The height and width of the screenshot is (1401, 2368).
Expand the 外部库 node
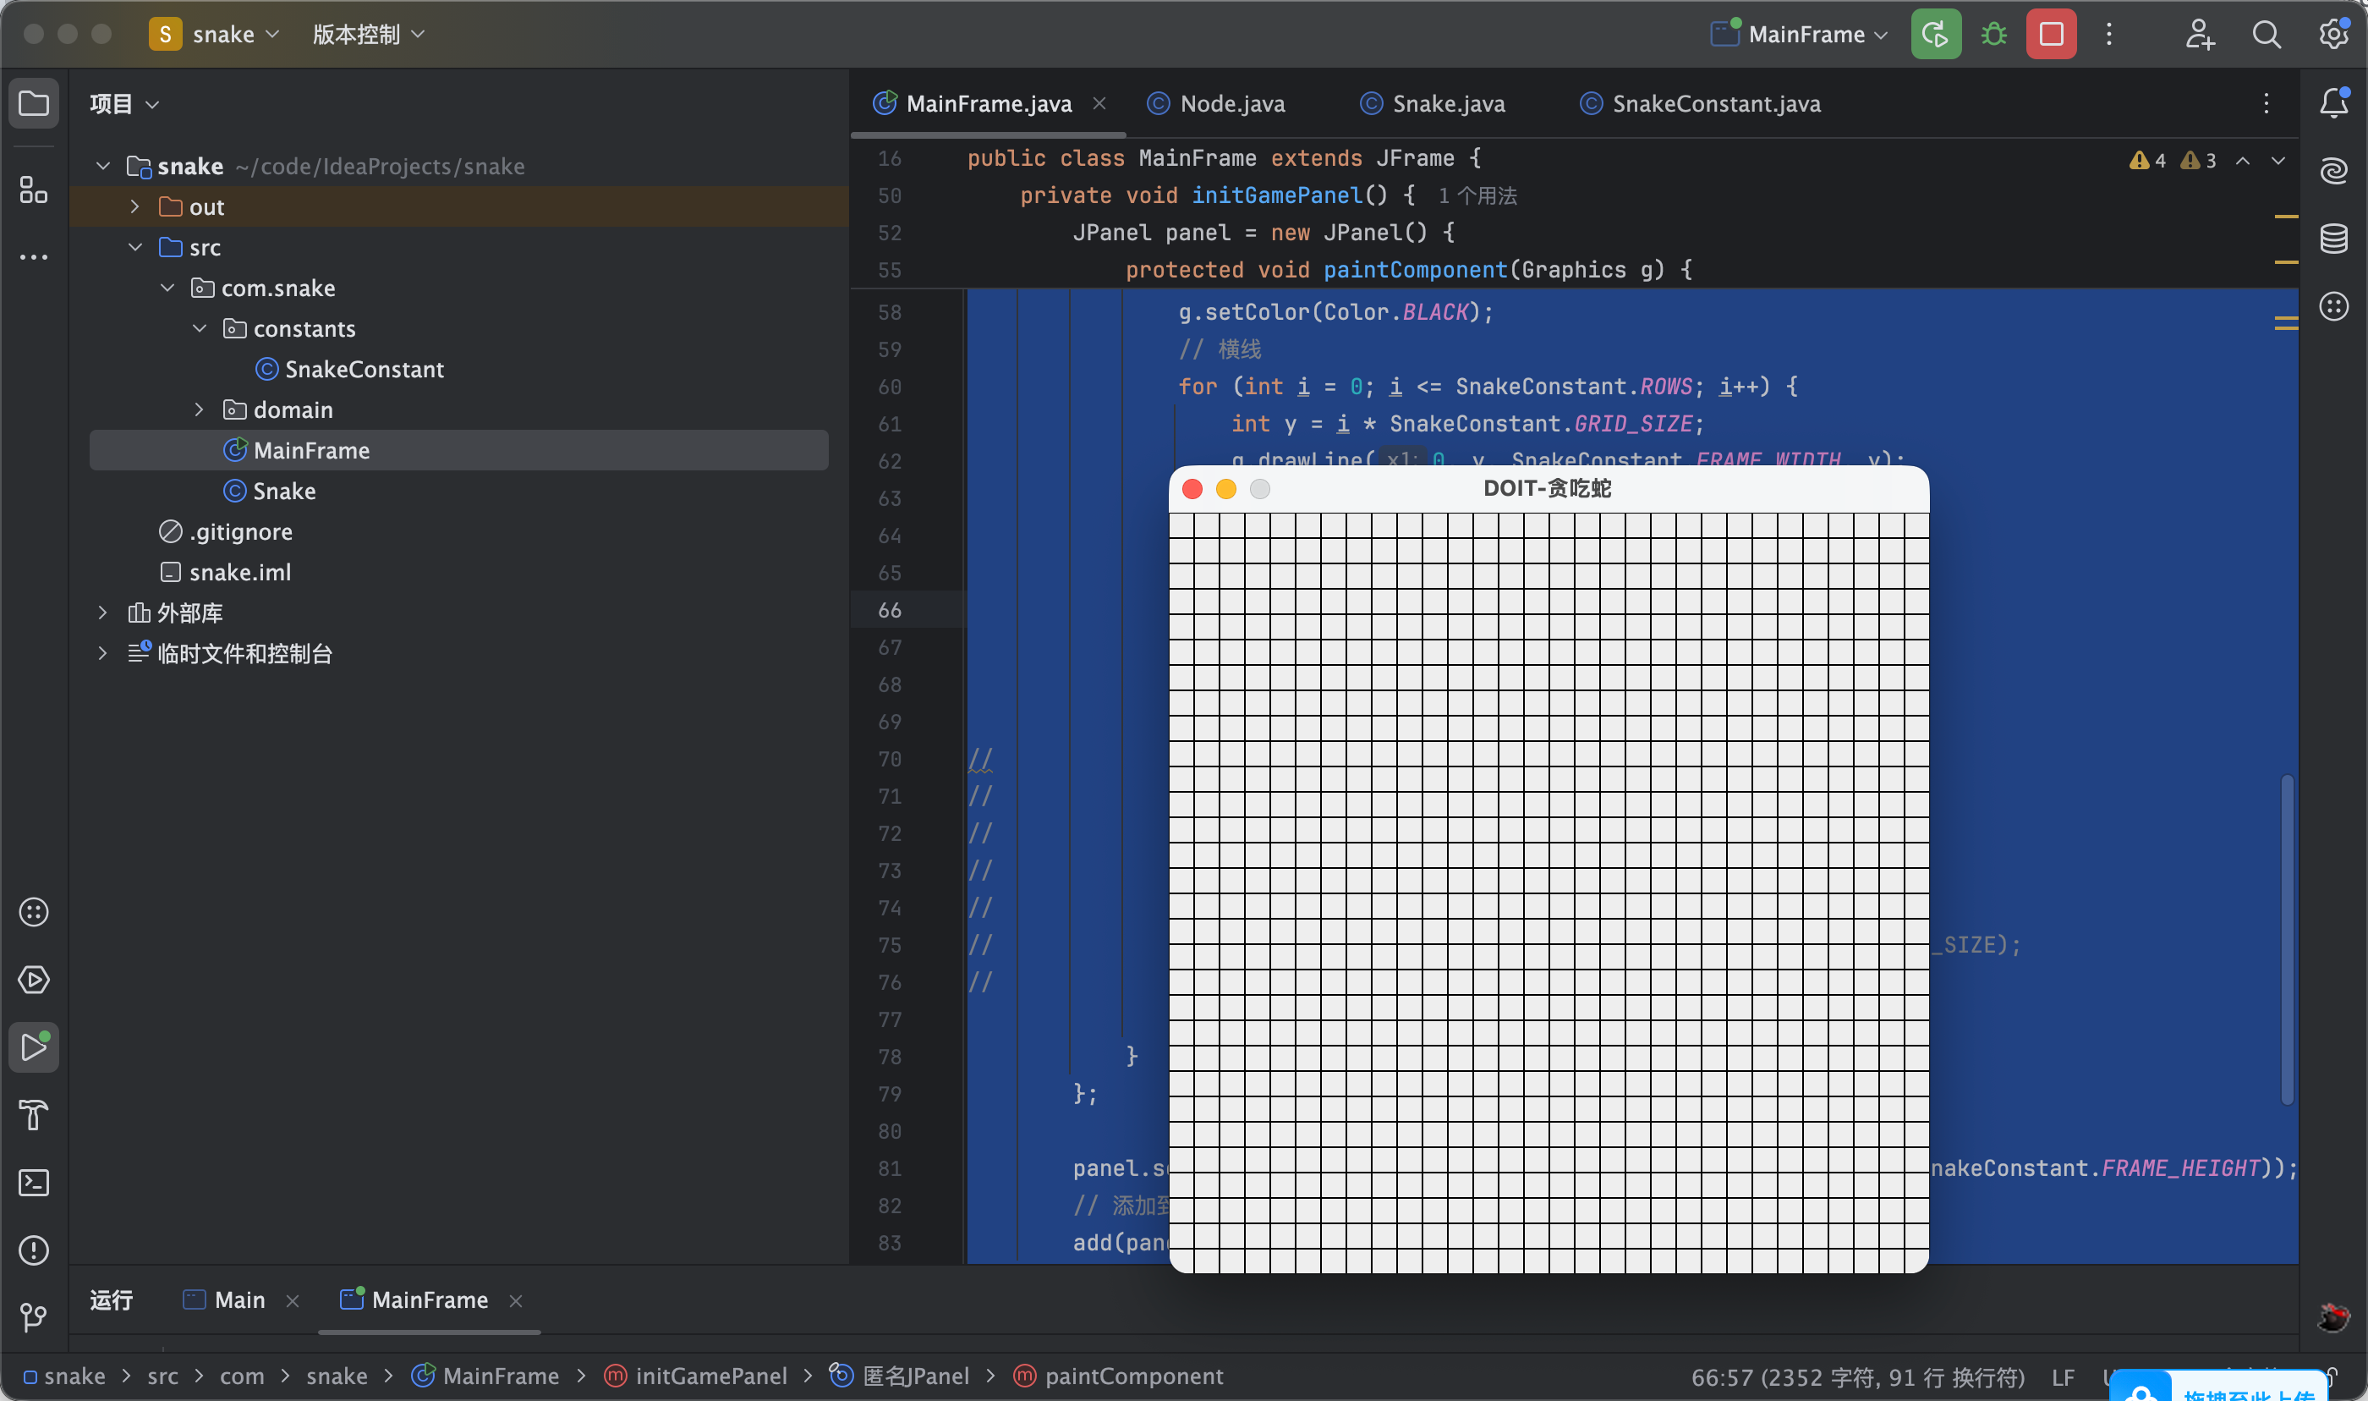pos(103,612)
